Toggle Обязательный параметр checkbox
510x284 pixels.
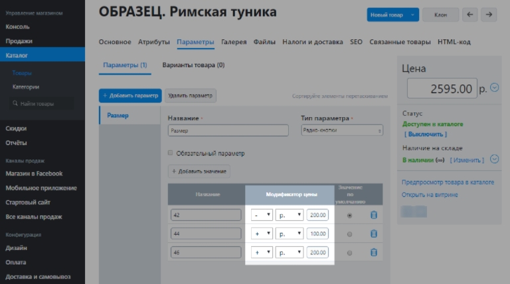point(170,153)
